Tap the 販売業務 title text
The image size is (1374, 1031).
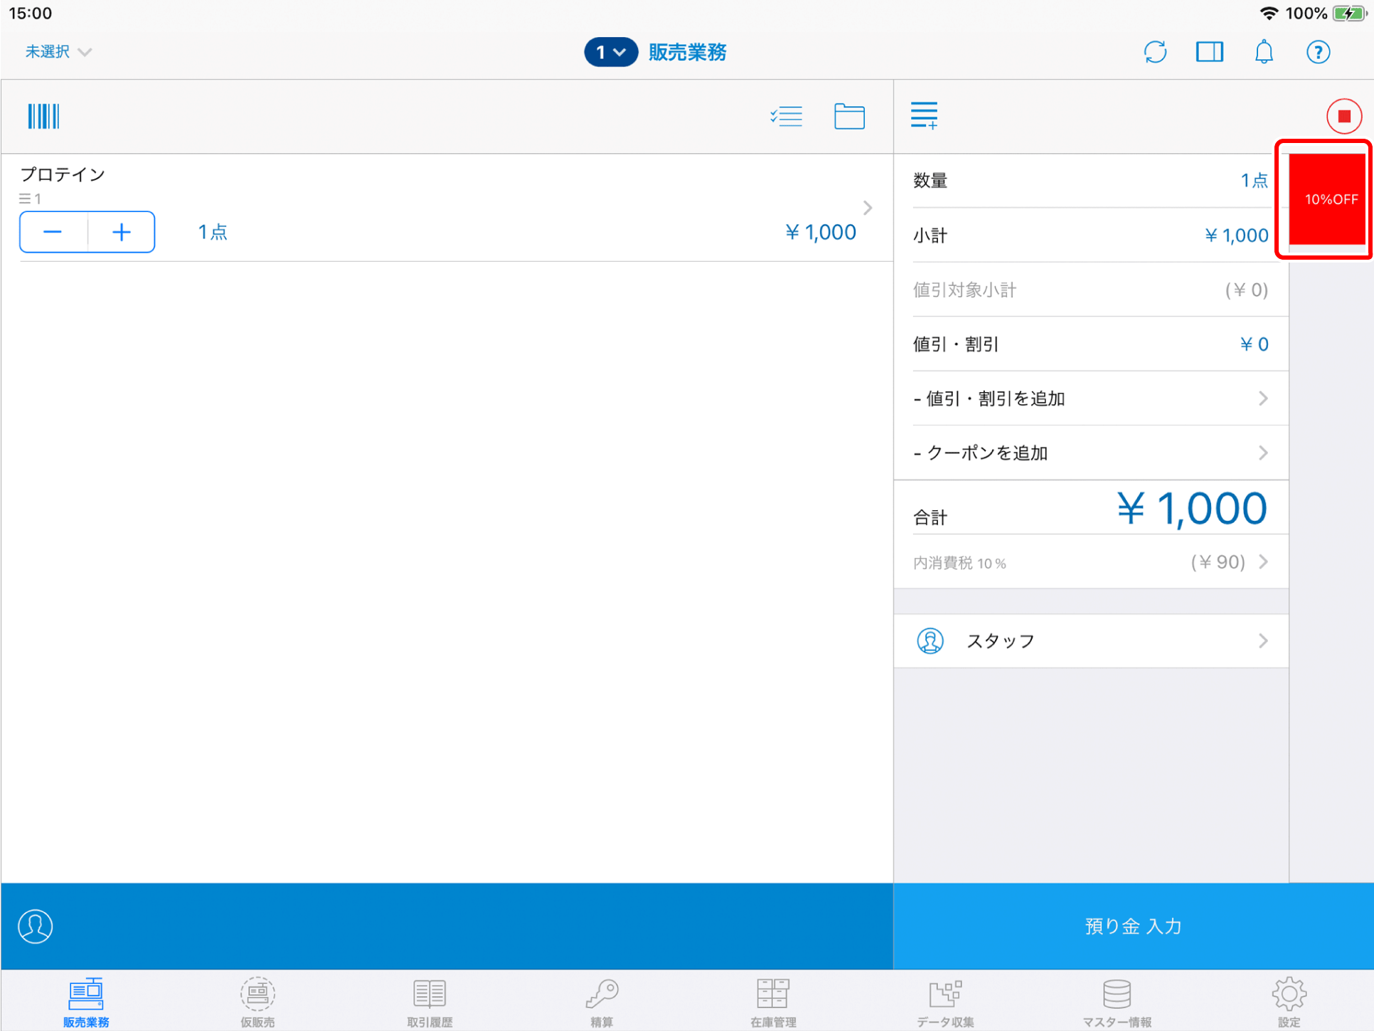pyautogui.click(x=687, y=52)
